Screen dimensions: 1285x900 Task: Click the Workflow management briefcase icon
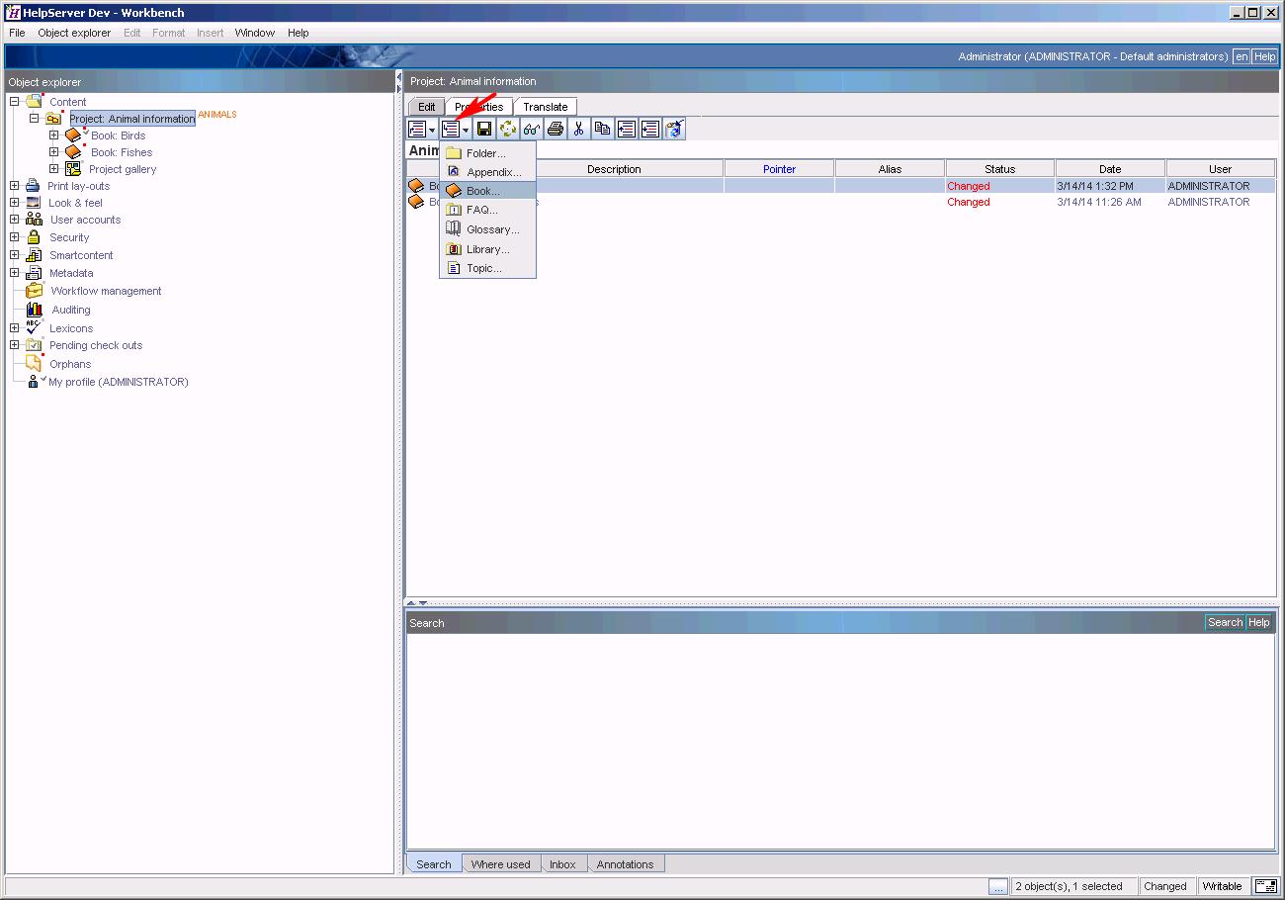(x=34, y=291)
